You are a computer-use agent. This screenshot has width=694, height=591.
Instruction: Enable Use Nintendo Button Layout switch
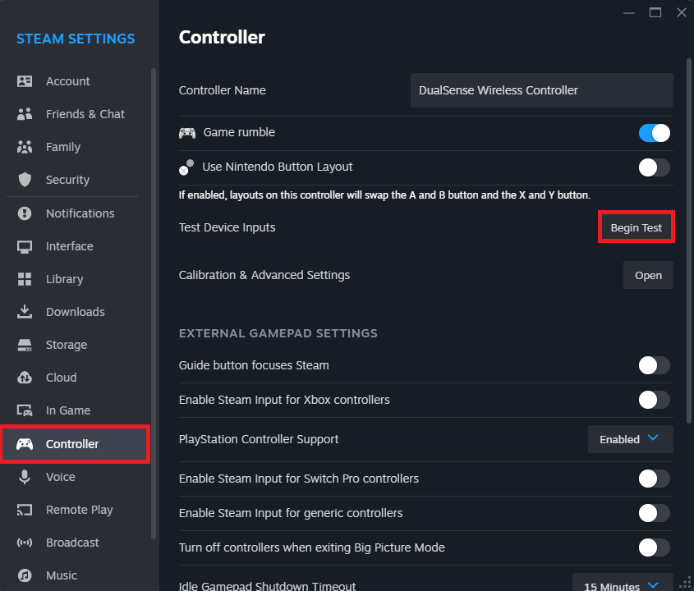[x=654, y=167]
